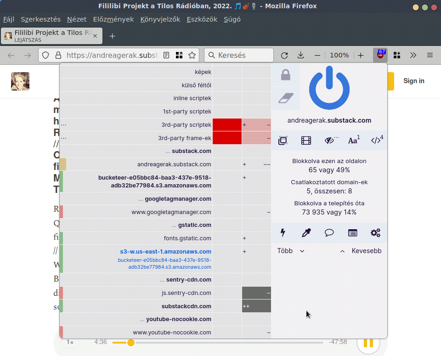Pause the audio player
Screen dimensions: 441x356
pyautogui.click(x=368, y=343)
